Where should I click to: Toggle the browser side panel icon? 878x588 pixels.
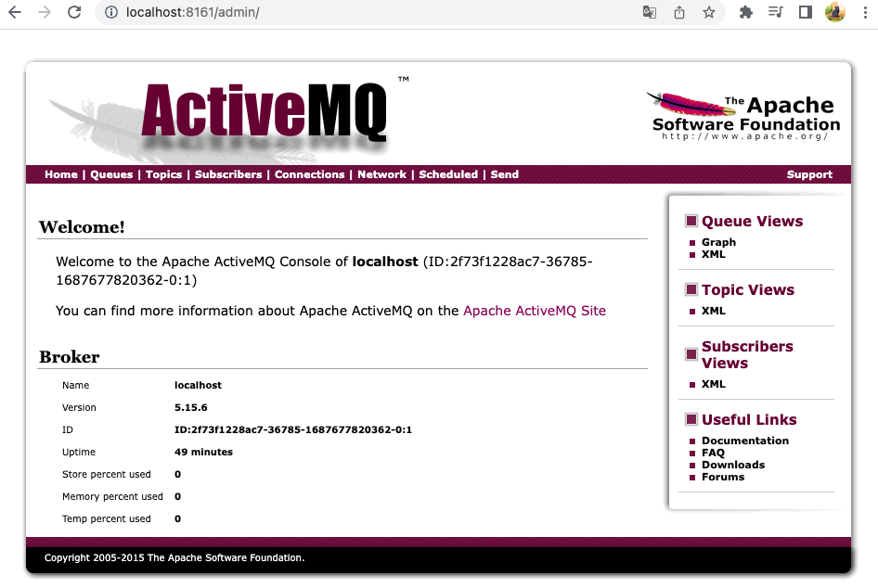(806, 12)
